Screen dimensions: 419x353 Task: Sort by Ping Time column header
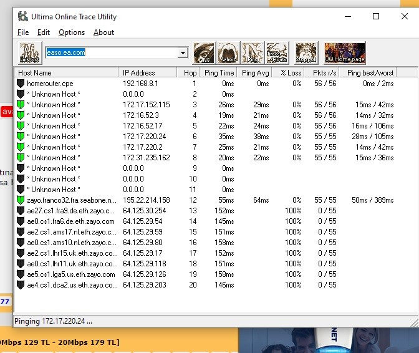[x=218, y=73]
